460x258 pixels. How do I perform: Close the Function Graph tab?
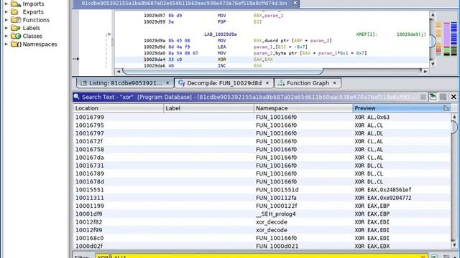pos(334,83)
